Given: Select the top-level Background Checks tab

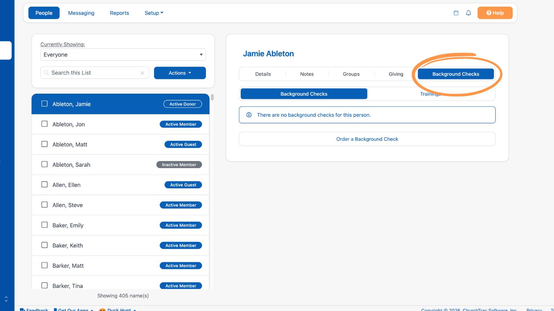Looking at the screenshot, I should point(456,74).
